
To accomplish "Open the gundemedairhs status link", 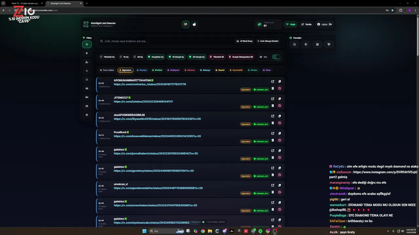I will point(158,188).
